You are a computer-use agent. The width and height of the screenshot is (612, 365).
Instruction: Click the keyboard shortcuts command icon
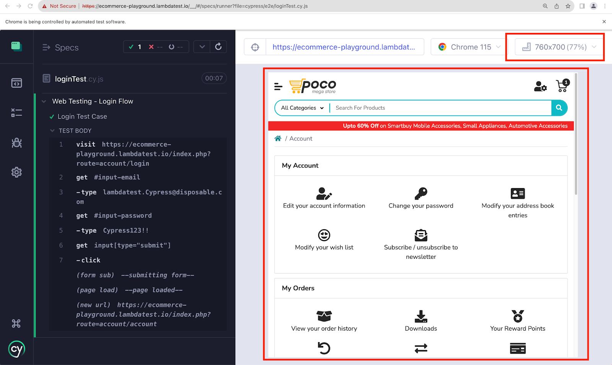tap(16, 324)
